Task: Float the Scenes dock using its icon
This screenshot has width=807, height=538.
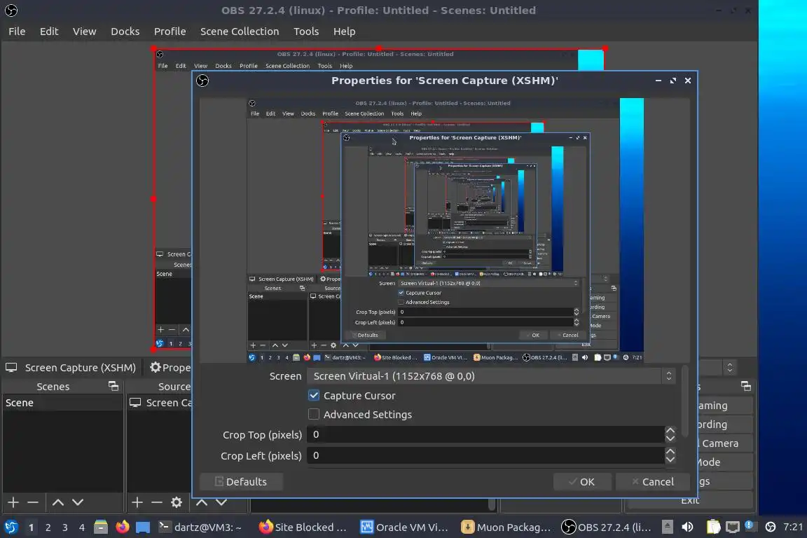Action: [x=113, y=386]
